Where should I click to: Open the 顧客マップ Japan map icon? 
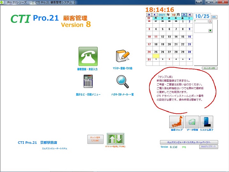(177, 122)
